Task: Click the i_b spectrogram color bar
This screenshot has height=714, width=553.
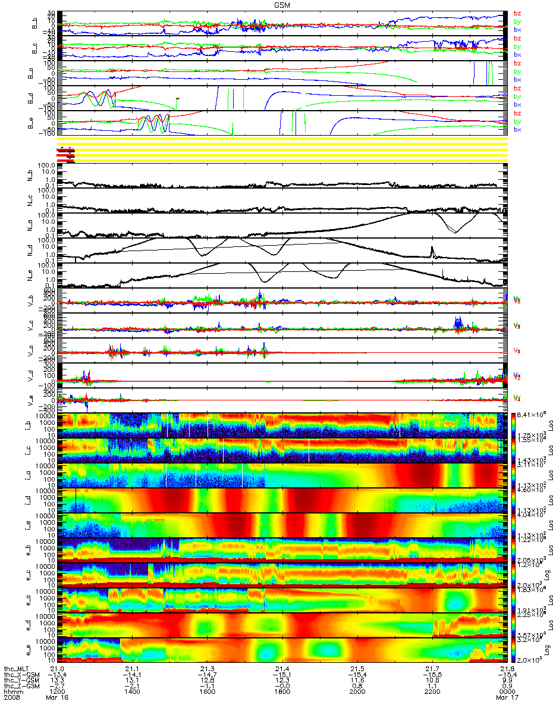Action: 514,425
